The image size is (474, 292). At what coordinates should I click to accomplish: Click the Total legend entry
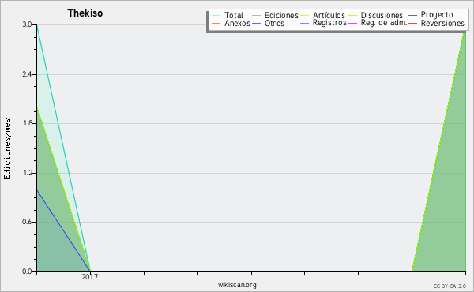pos(228,15)
